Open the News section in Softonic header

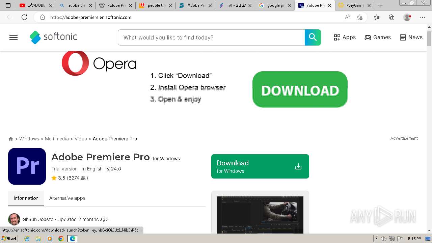(x=411, y=37)
